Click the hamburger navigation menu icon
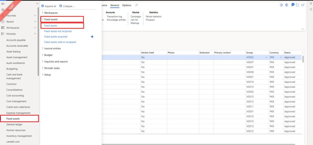 click(x=3, y=3)
